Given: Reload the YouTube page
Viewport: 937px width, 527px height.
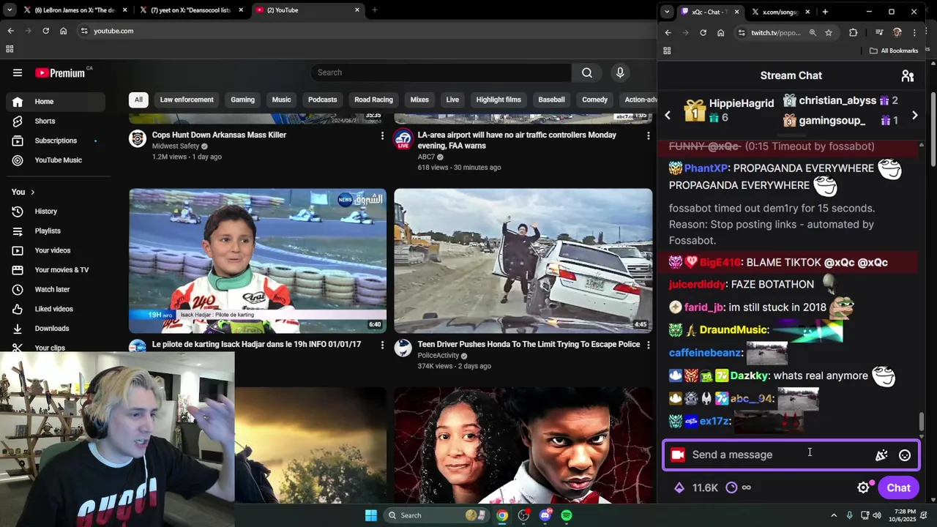Looking at the screenshot, I should 45,31.
